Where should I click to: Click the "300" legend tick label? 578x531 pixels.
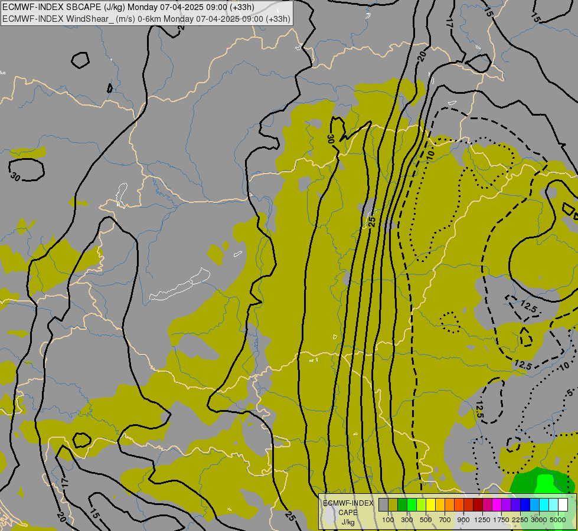click(407, 520)
